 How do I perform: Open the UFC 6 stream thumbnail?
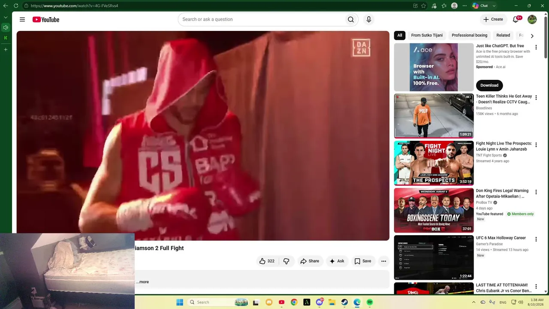pyautogui.click(x=434, y=257)
